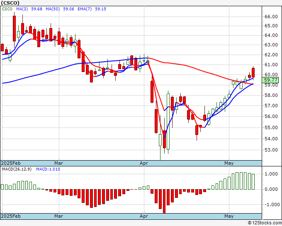Open the 12Stocks.com credit link
Viewport: 282px width, 226px height.
pos(265,223)
